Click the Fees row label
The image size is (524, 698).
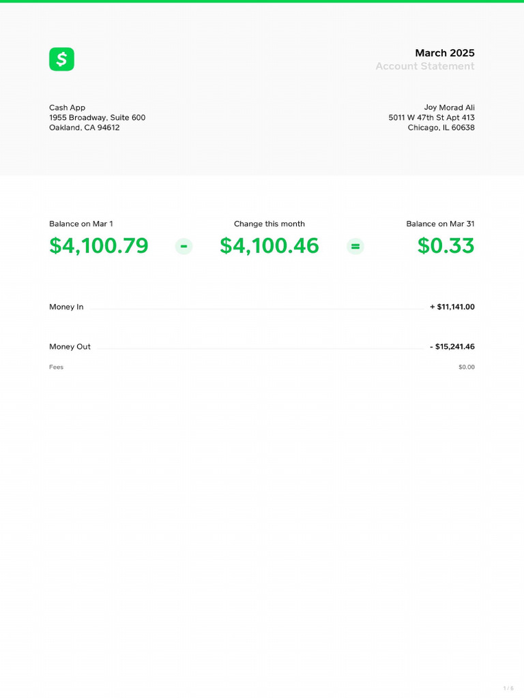click(56, 367)
